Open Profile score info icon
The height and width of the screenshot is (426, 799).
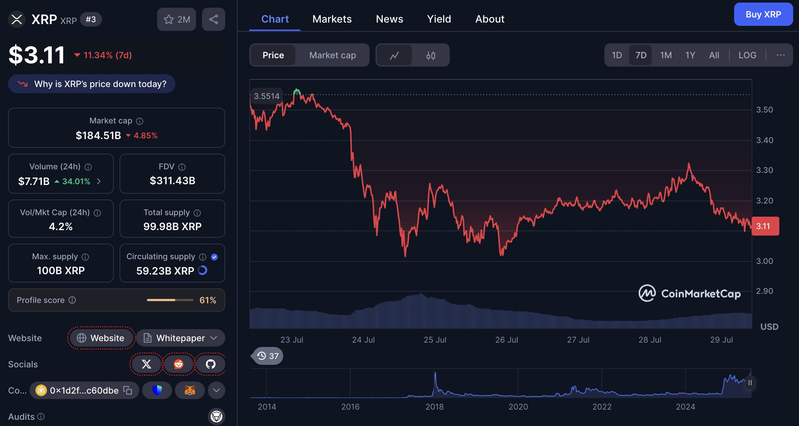72,300
